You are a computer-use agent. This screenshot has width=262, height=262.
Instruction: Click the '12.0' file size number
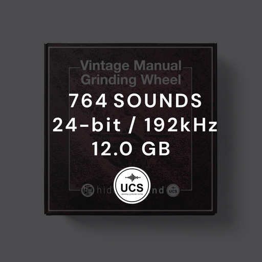(x=113, y=149)
